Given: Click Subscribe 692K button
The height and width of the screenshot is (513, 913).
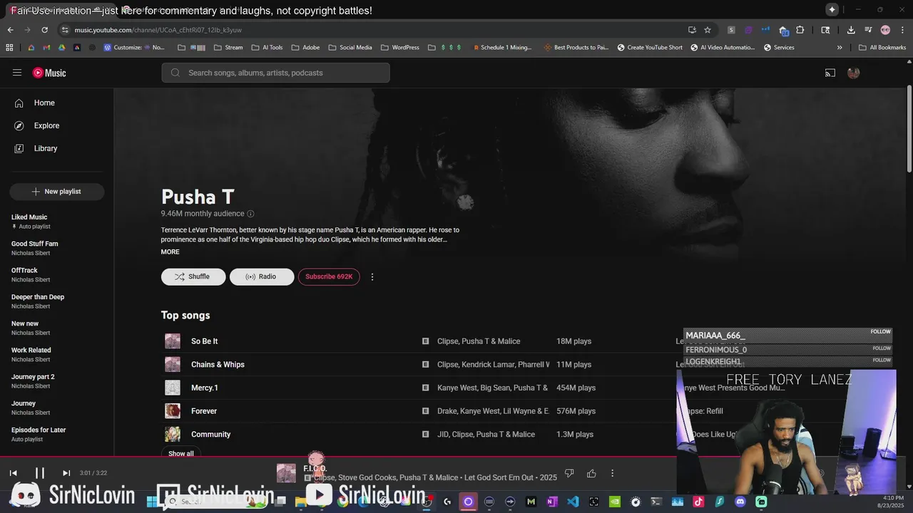Looking at the screenshot, I should click(329, 276).
